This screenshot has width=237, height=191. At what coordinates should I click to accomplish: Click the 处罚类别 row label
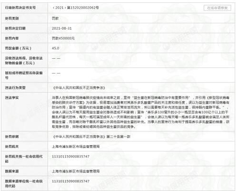tap(12, 19)
